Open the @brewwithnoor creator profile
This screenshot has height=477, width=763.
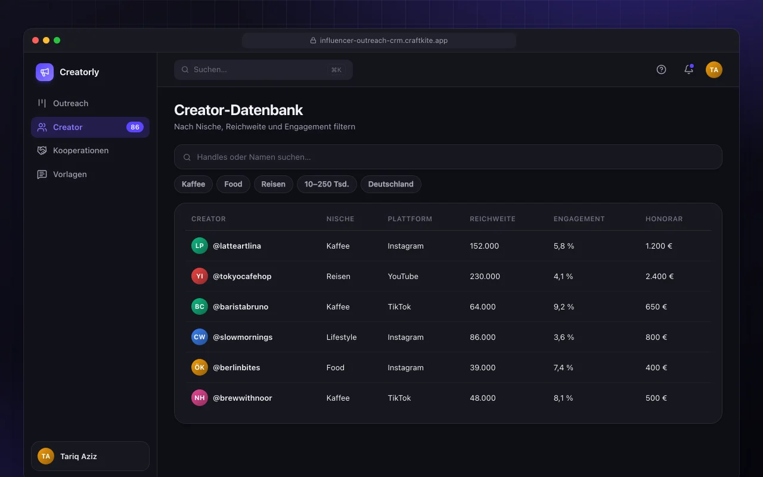(243, 398)
